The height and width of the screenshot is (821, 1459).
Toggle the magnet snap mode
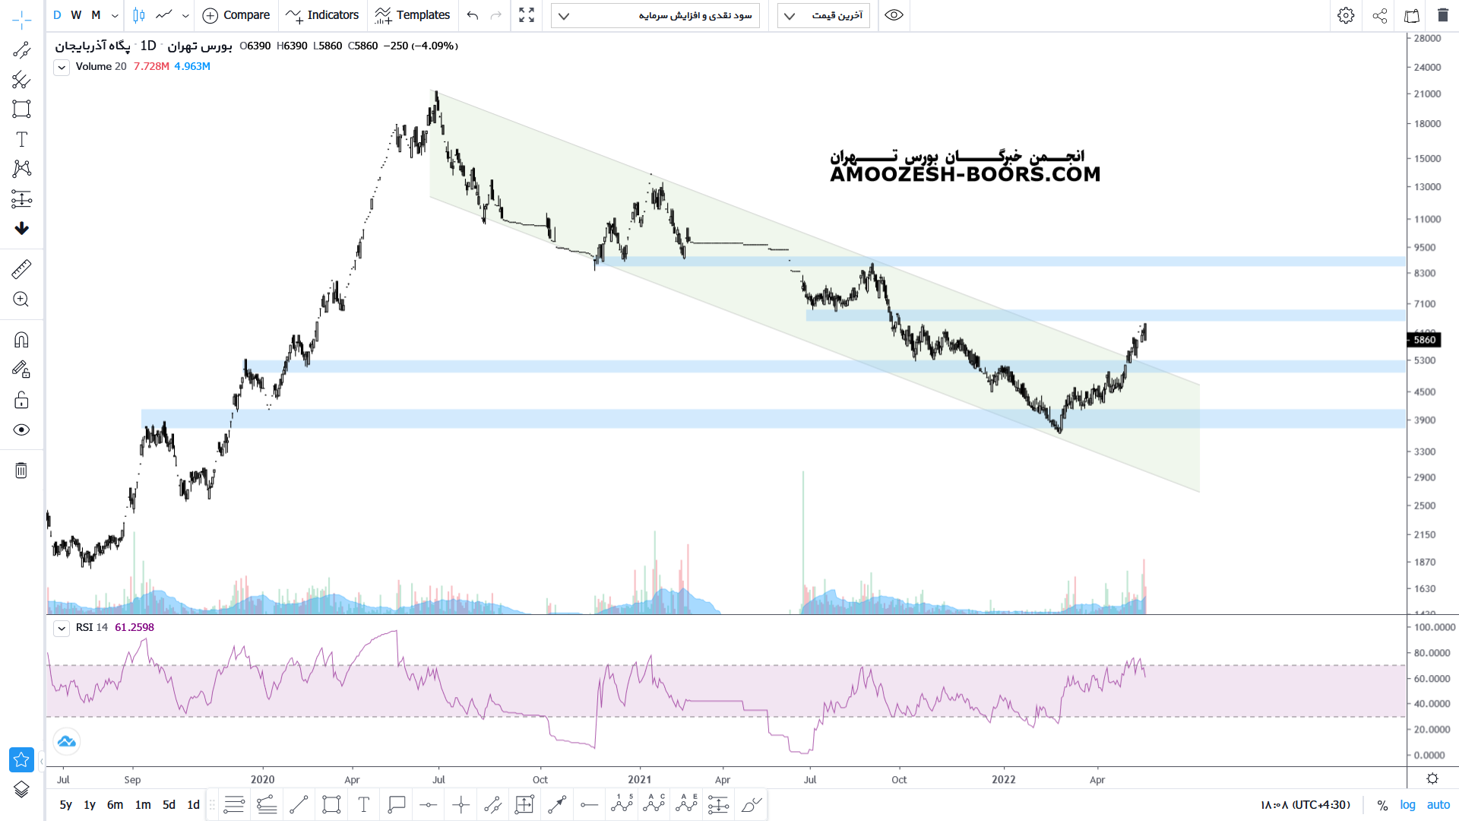[x=21, y=340]
